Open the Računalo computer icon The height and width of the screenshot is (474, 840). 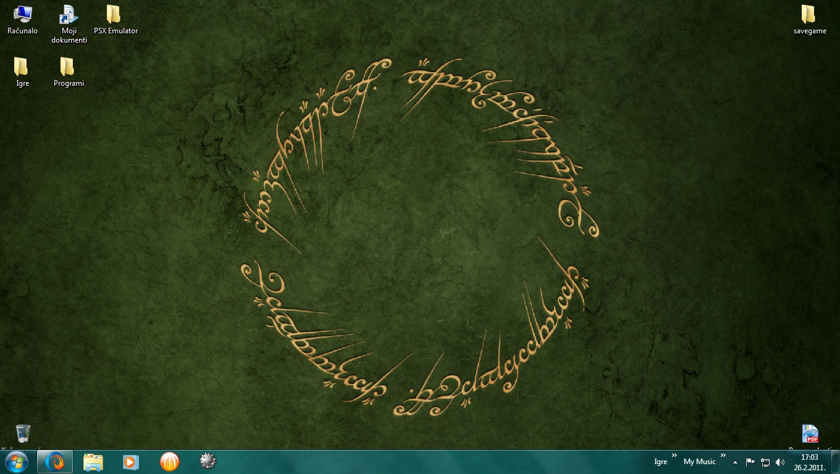[x=23, y=20]
